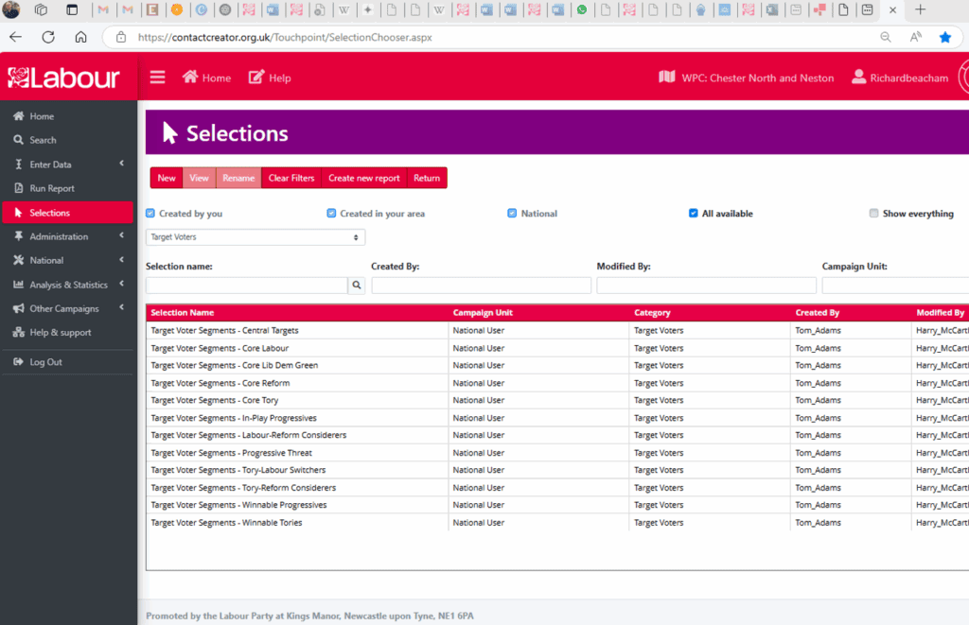Screen dimensions: 969x625
Task: Click the hamburger menu icon in header
Action: point(157,78)
